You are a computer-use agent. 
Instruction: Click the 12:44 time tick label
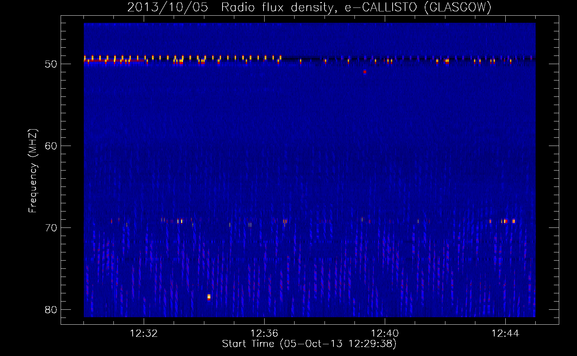tap(505, 333)
